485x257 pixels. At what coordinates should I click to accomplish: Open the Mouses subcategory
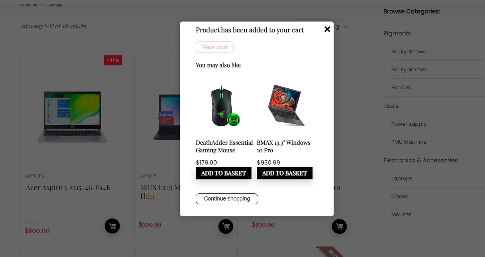pos(401,214)
